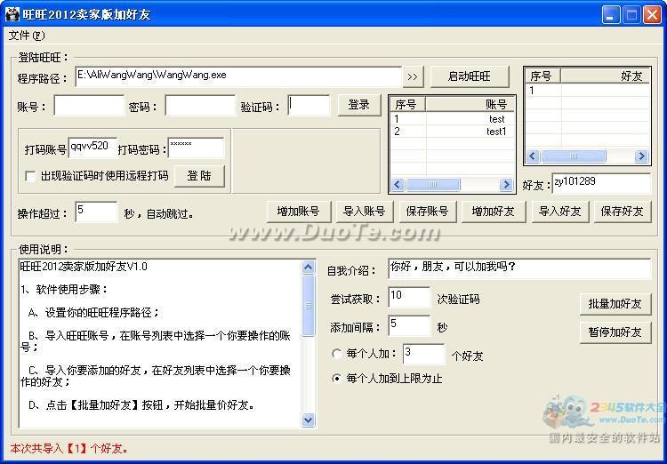This screenshot has width=667, height=464.
Task: Click the friend list horizontal scrollbar thumb
Action: [x=574, y=156]
